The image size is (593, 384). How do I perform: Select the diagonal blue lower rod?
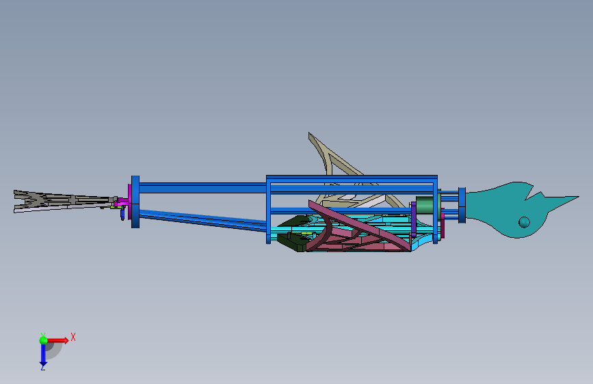pos(202,220)
